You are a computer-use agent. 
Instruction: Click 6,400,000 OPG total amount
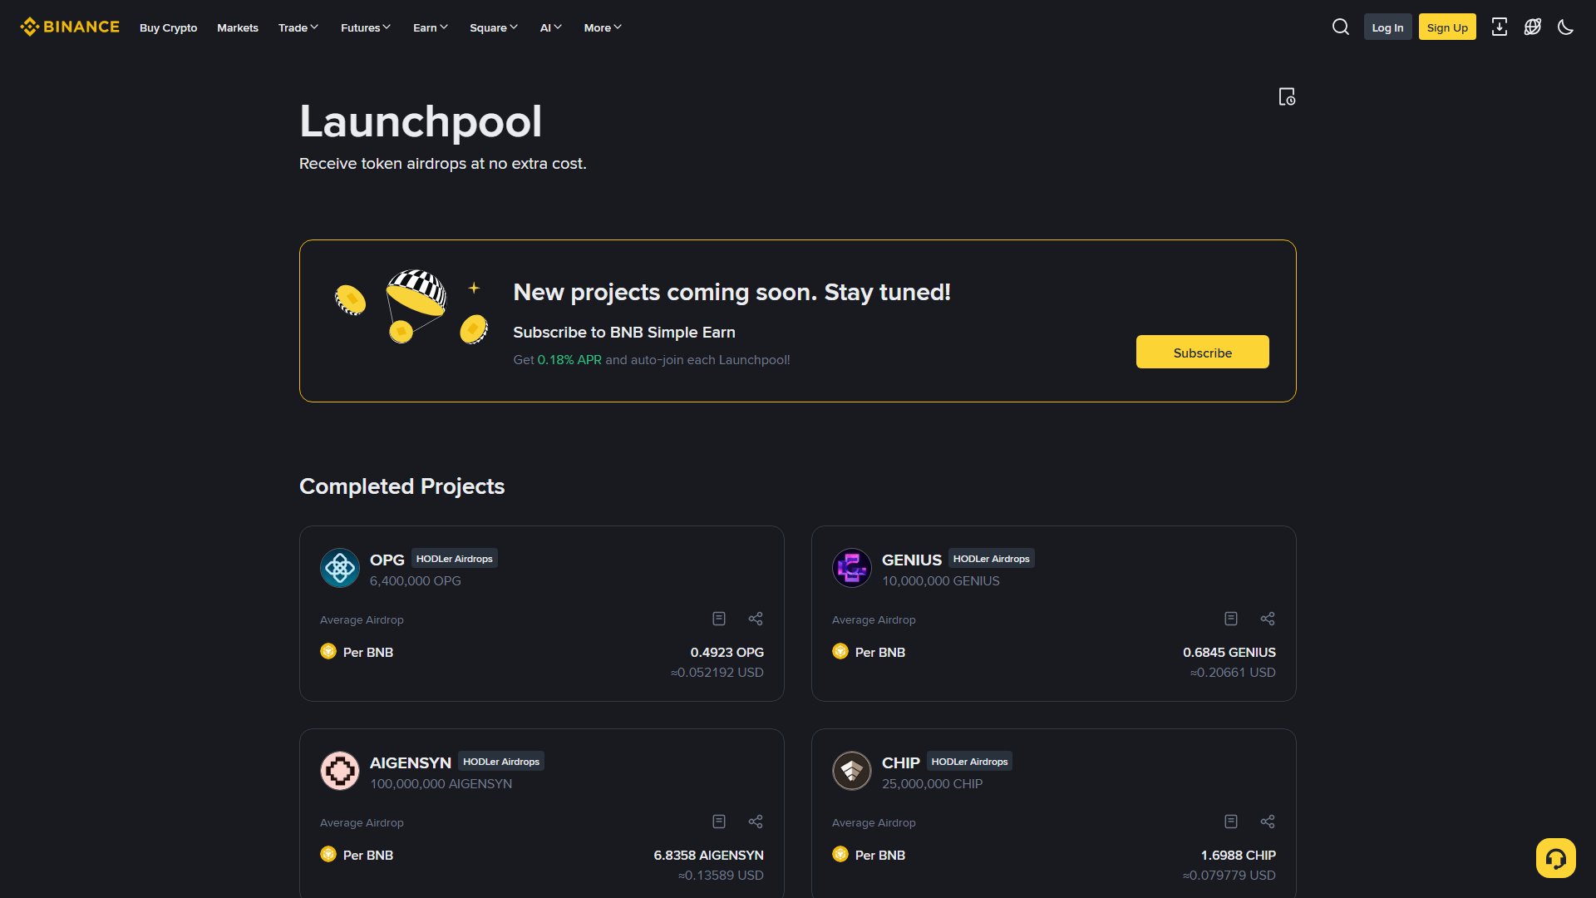click(416, 581)
